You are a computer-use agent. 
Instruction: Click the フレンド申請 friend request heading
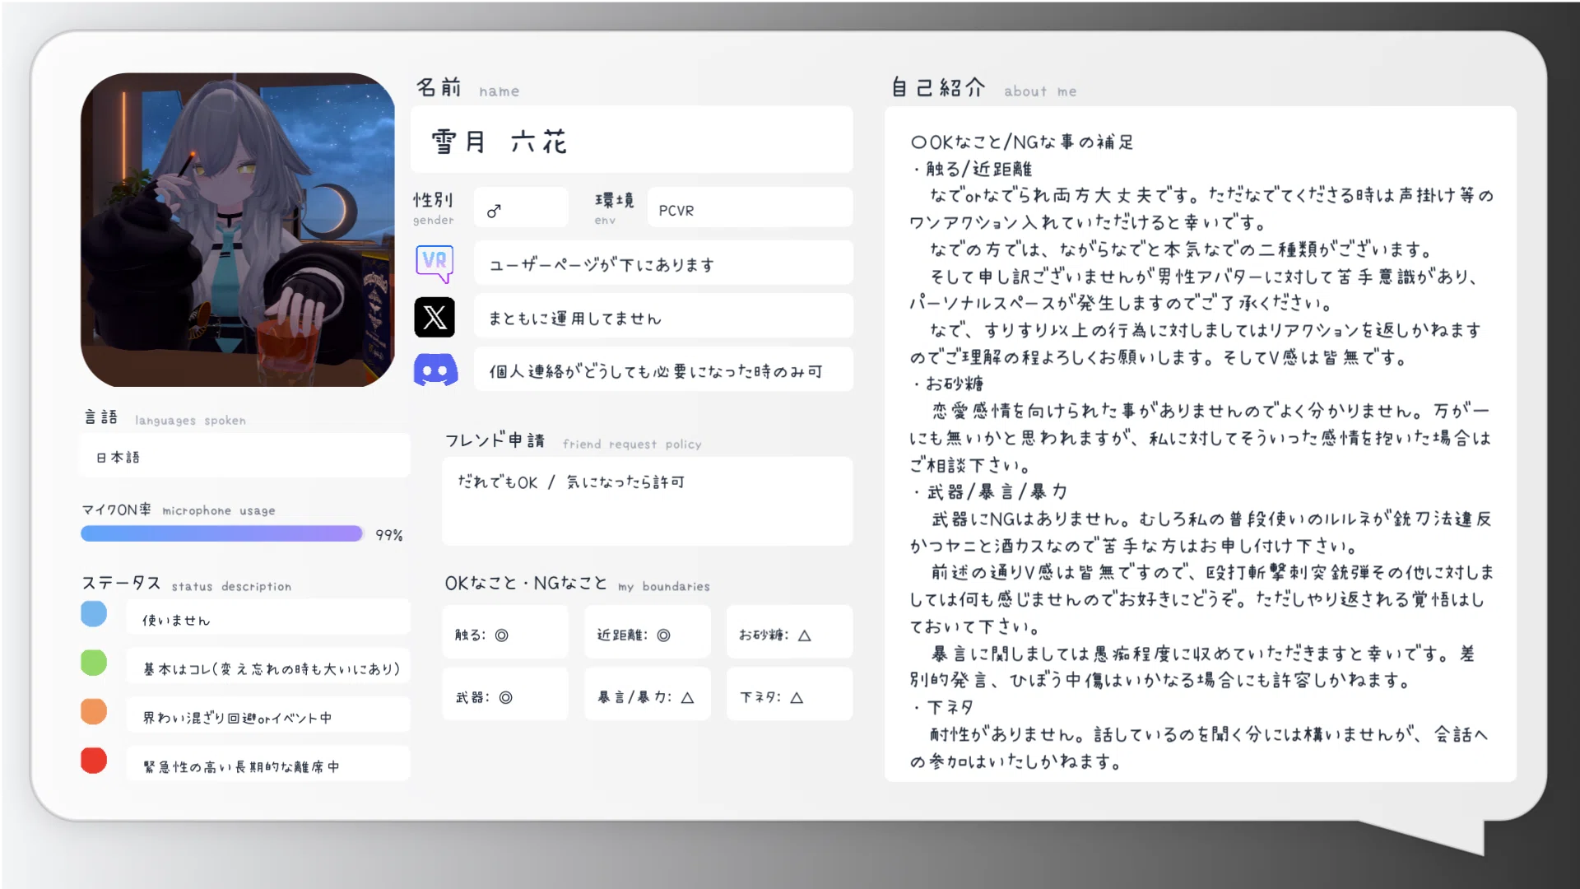point(573,441)
